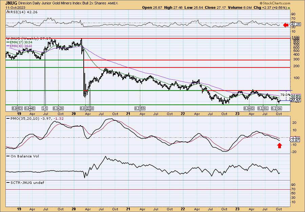Click the 0.1628 dividend marker
The image size is (305, 212).
pos(58,109)
